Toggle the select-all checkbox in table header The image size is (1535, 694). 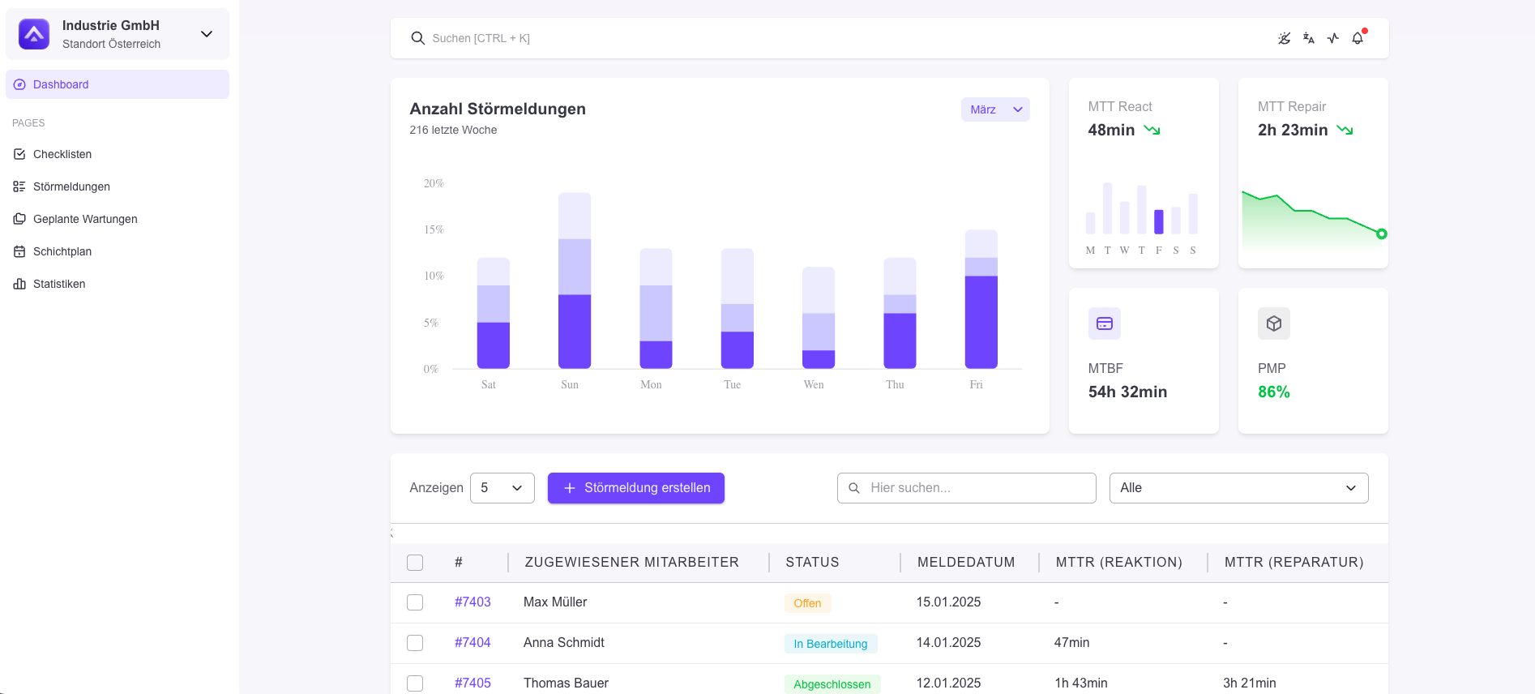click(415, 563)
